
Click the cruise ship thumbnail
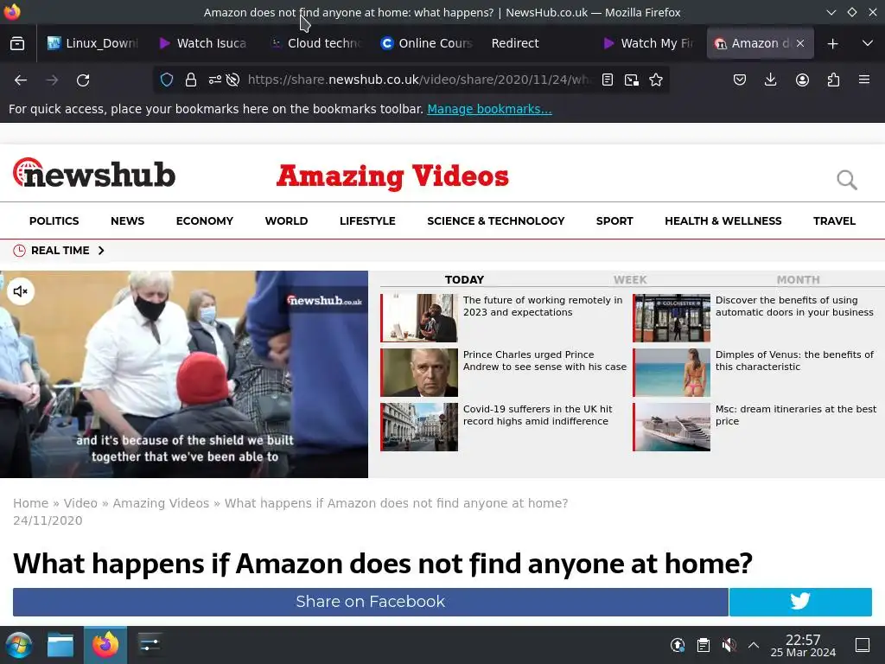click(x=672, y=427)
